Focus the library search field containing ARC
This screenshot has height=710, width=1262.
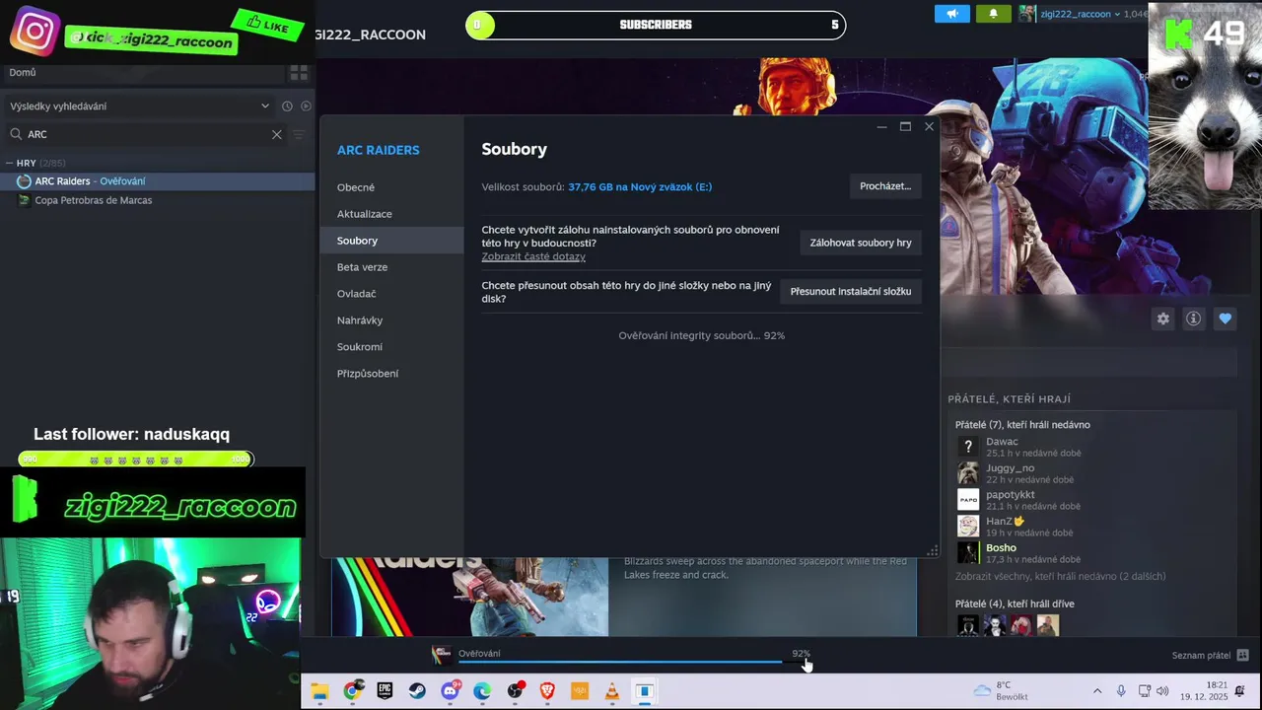point(148,134)
